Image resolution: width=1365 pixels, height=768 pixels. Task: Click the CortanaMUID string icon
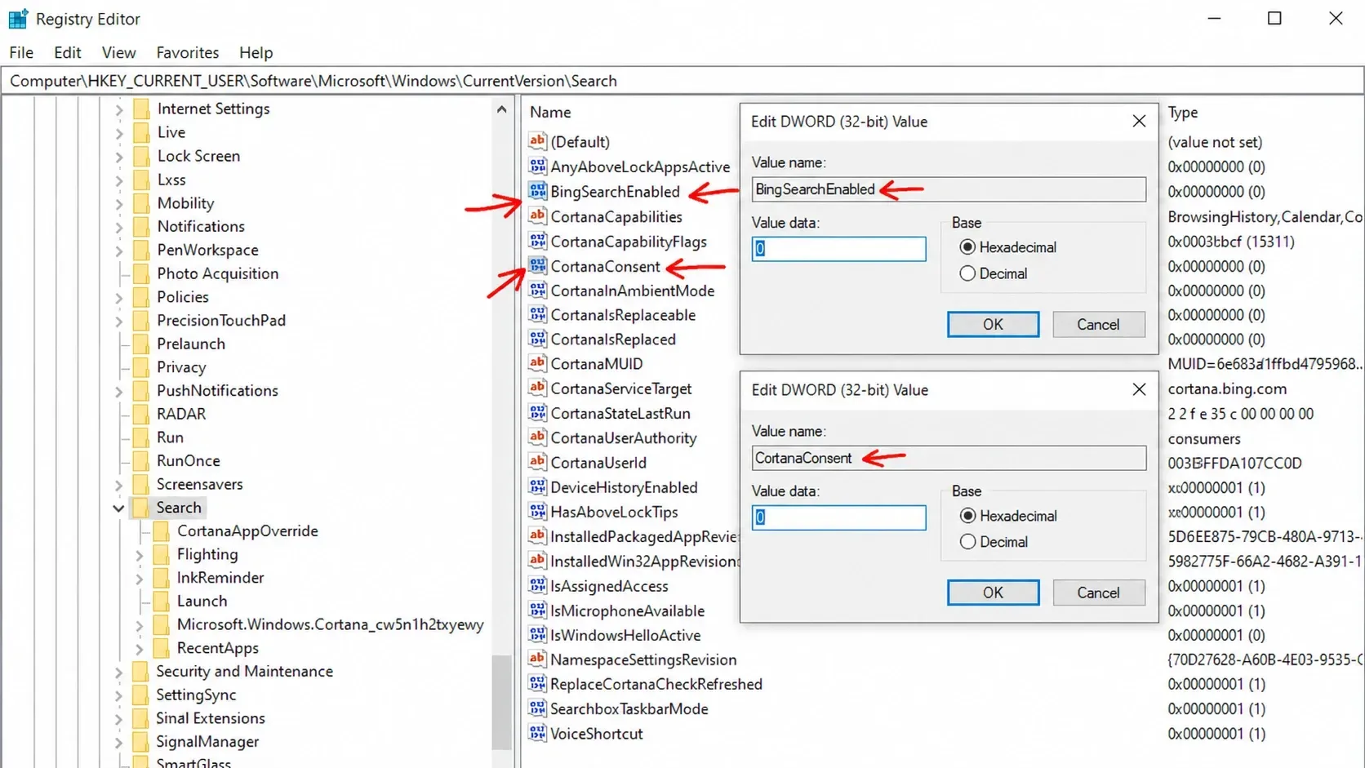point(537,363)
